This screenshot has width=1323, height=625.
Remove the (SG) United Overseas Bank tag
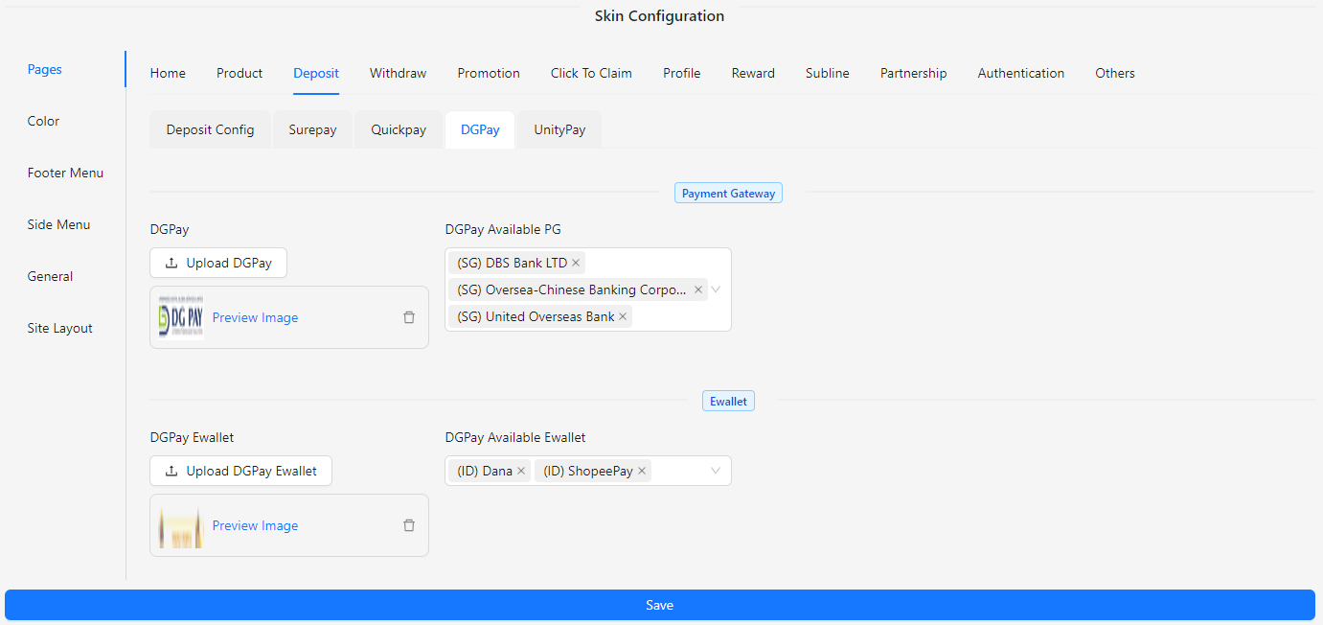(x=623, y=315)
